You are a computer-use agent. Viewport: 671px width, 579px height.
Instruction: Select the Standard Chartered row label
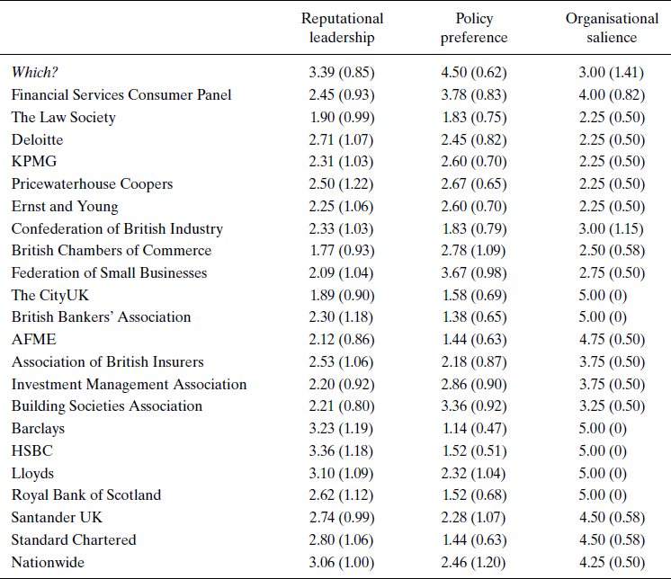(x=74, y=539)
